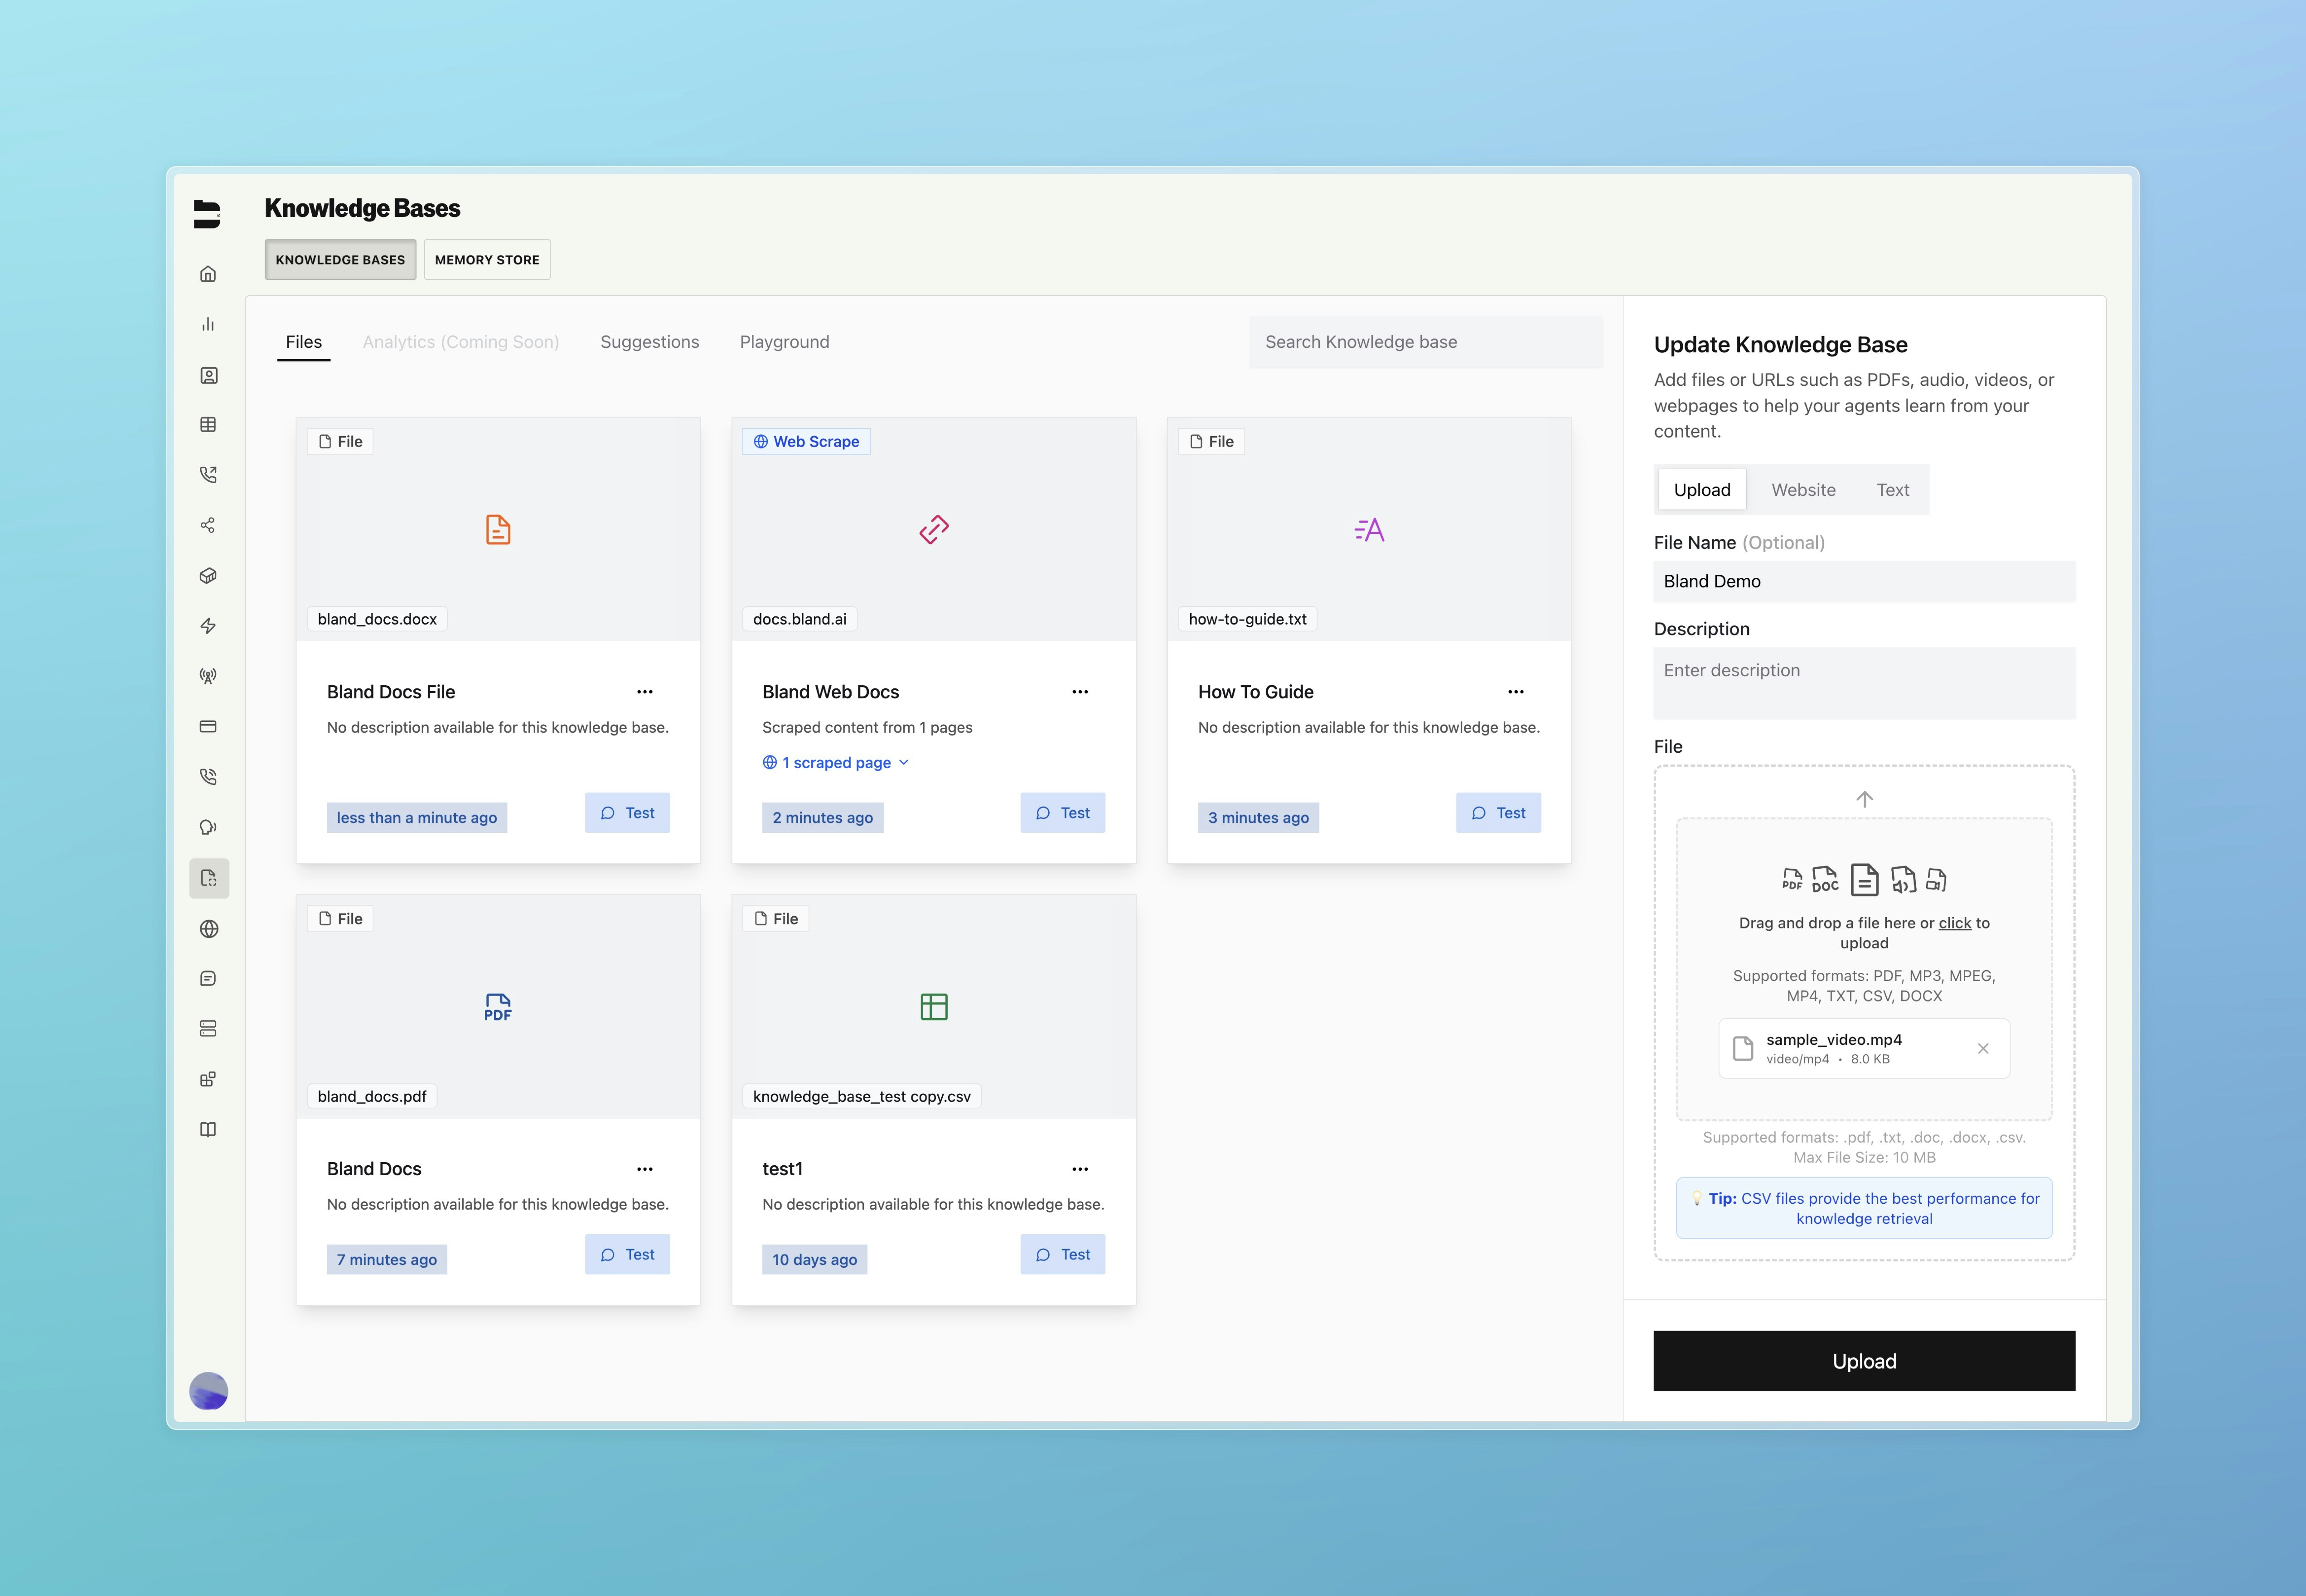The height and width of the screenshot is (1596, 2306).
Task: Open the book documentation sidebar icon
Action: 208,1130
